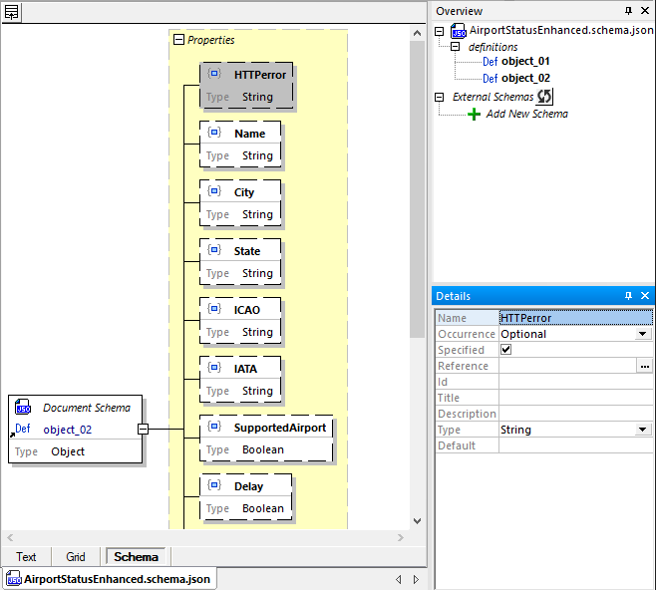Click the Reference browse ellipsis button

pos(644,366)
